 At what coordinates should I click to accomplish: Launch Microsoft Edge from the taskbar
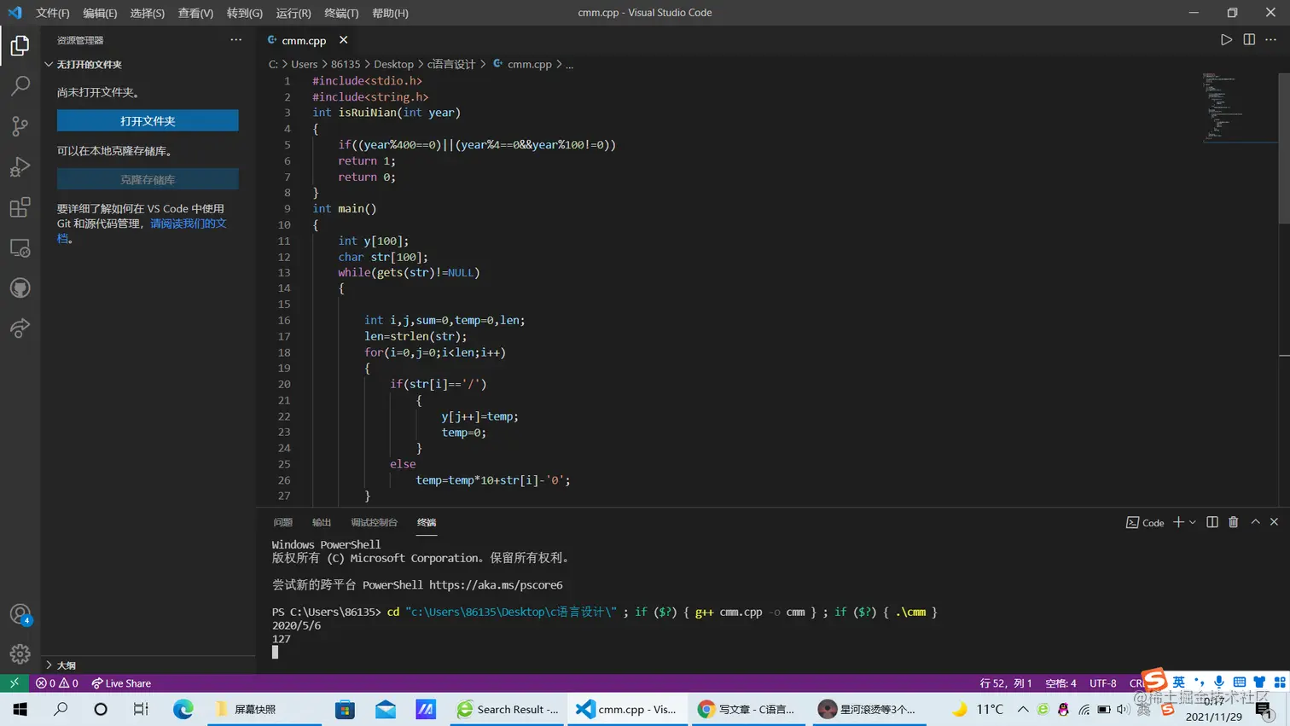tap(183, 709)
